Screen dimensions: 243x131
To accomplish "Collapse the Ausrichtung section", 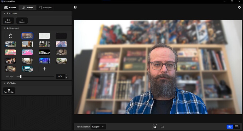I will coord(5,13).
